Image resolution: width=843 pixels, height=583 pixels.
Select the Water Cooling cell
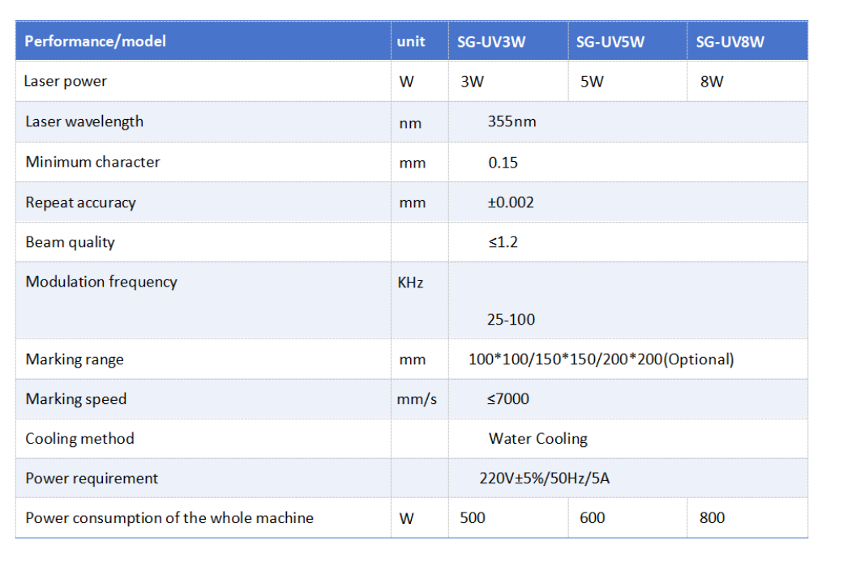click(x=538, y=439)
